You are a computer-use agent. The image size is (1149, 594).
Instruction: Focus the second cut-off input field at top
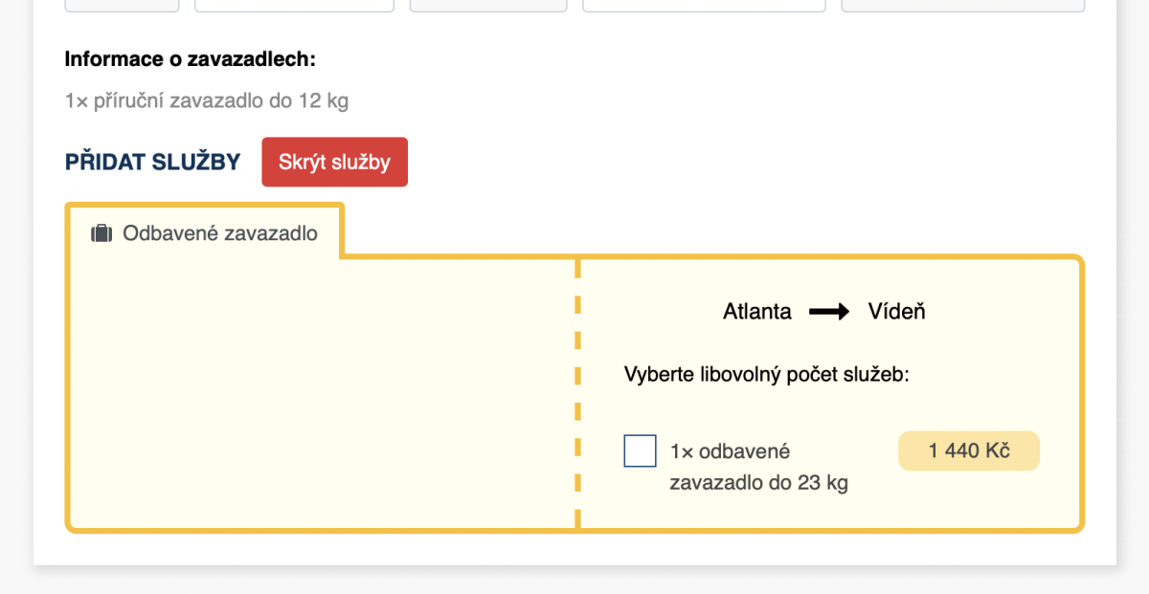click(294, 5)
